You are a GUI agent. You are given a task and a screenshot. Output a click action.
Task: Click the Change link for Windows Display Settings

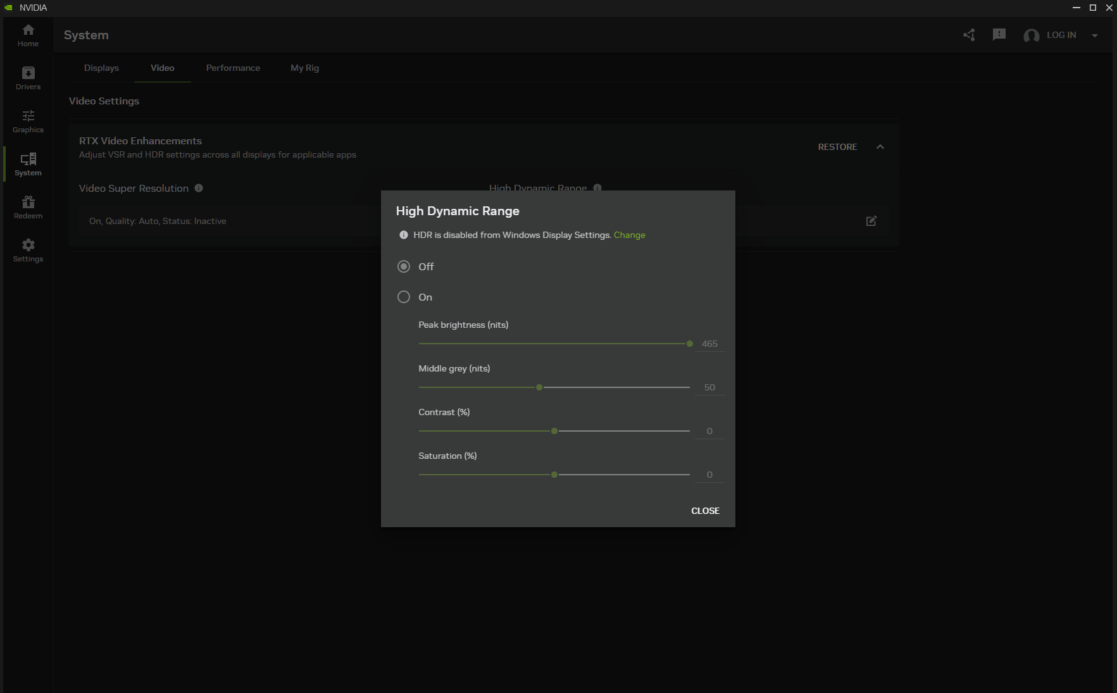pos(629,235)
